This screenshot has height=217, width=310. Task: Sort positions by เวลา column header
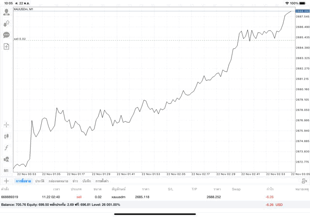coord(57,189)
